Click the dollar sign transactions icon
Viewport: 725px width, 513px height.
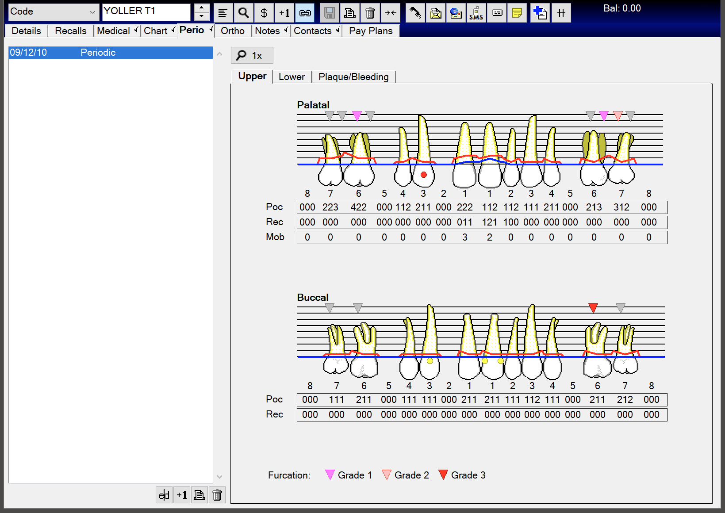pos(264,12)
